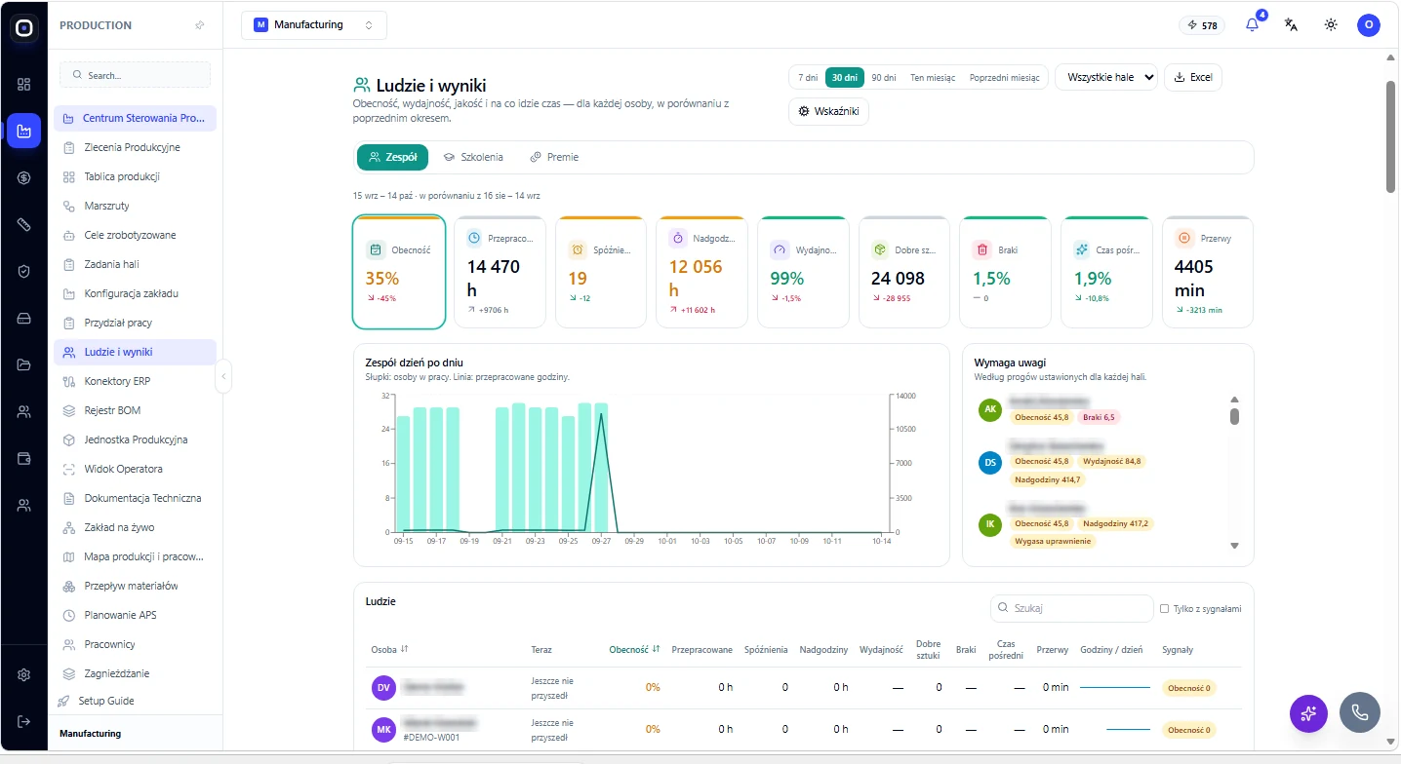Open the Manufacturing workspace selector
This screenshot has width=1401, height=764.
coord(314,25)
